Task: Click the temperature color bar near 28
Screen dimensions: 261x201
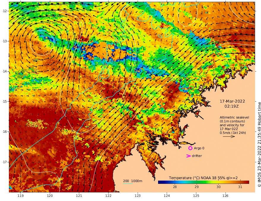Action: coord(175,182)
